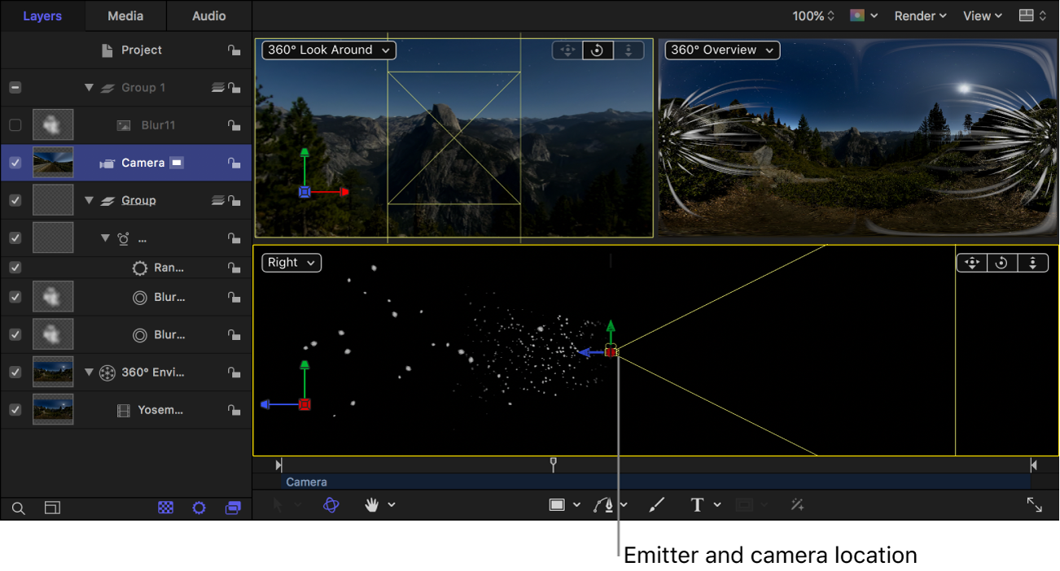Select the Text tool in the toolbar
Screen dimensions: 1060x571
pos(698,504)
